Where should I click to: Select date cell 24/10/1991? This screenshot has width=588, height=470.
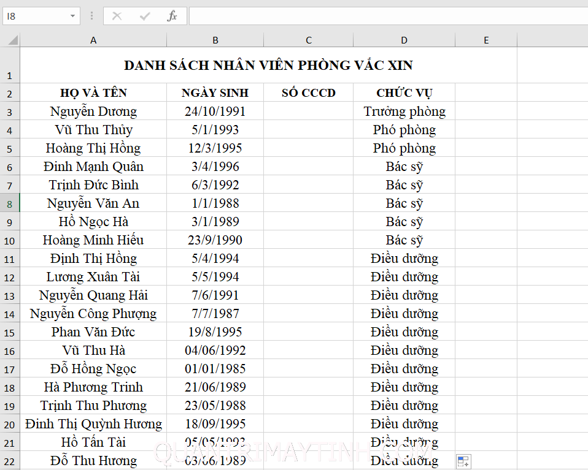(215, 112)
